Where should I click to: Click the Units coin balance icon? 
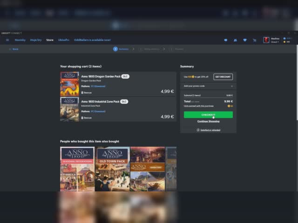tap(284, 42)
